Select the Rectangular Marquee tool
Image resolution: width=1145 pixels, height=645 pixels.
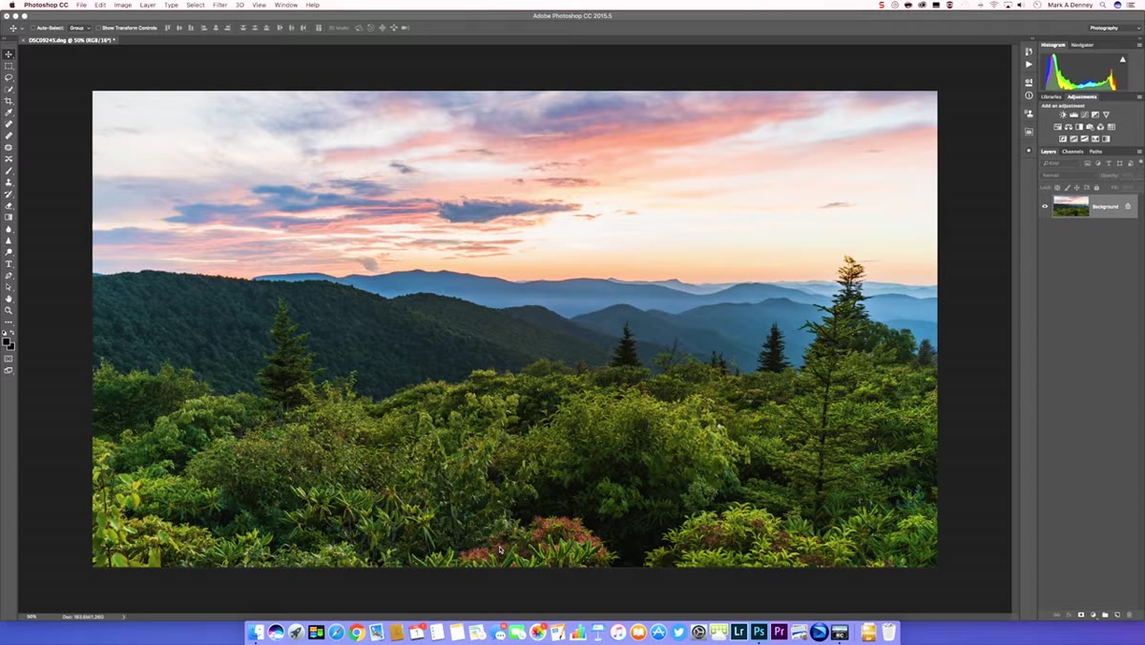click(x=8, y=65)
